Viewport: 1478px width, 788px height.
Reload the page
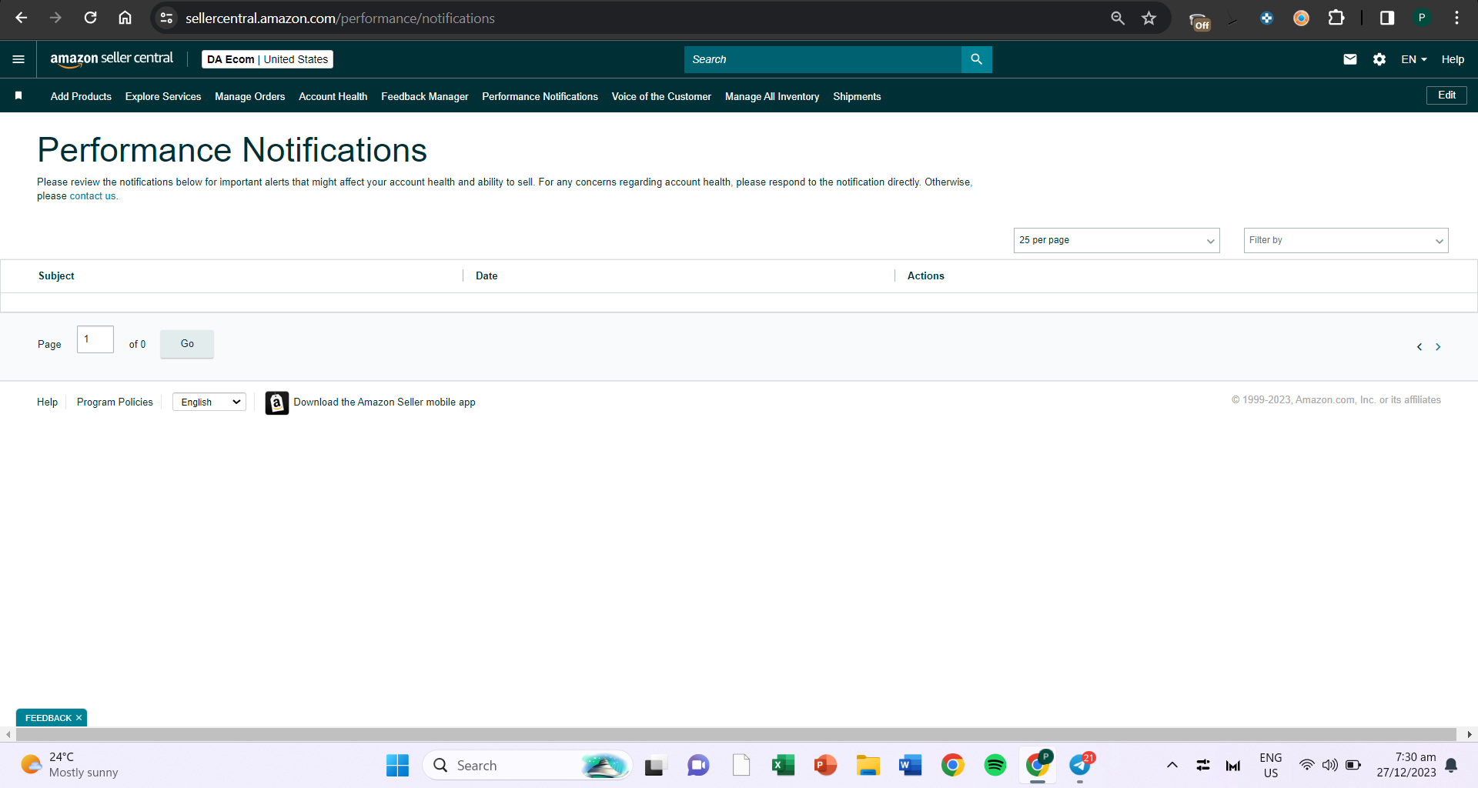pyautogui.click(x=90, y=18)
